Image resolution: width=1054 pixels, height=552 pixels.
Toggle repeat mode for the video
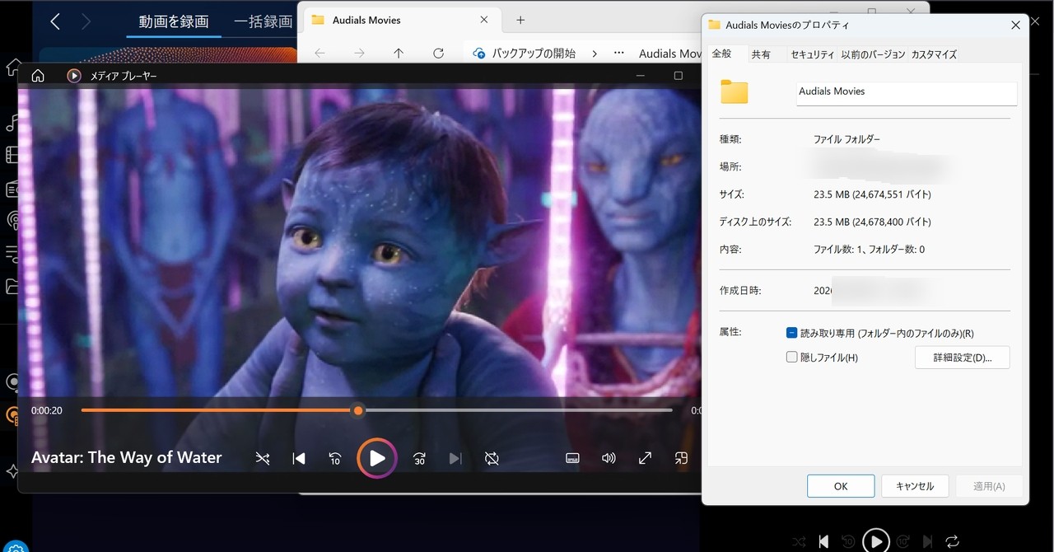pyautogui.click(x=492, y=458)
